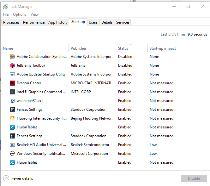This screenshot has width=210, height=186.
Task: Click Not measured for wallpaper32.exe
Action: (161, 101)
